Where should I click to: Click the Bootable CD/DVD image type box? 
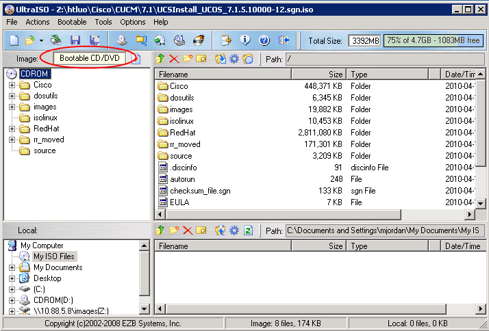(90, 58)
